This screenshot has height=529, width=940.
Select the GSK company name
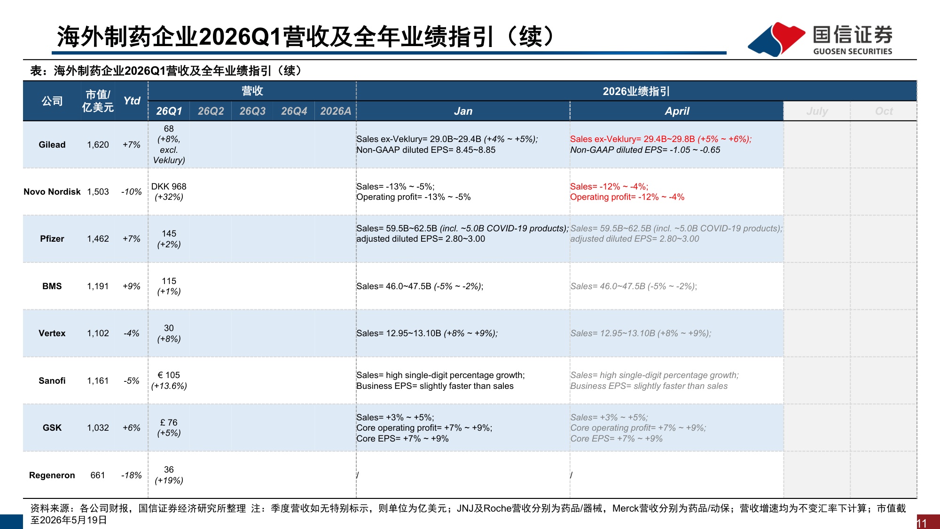click(x=52, y=427)
